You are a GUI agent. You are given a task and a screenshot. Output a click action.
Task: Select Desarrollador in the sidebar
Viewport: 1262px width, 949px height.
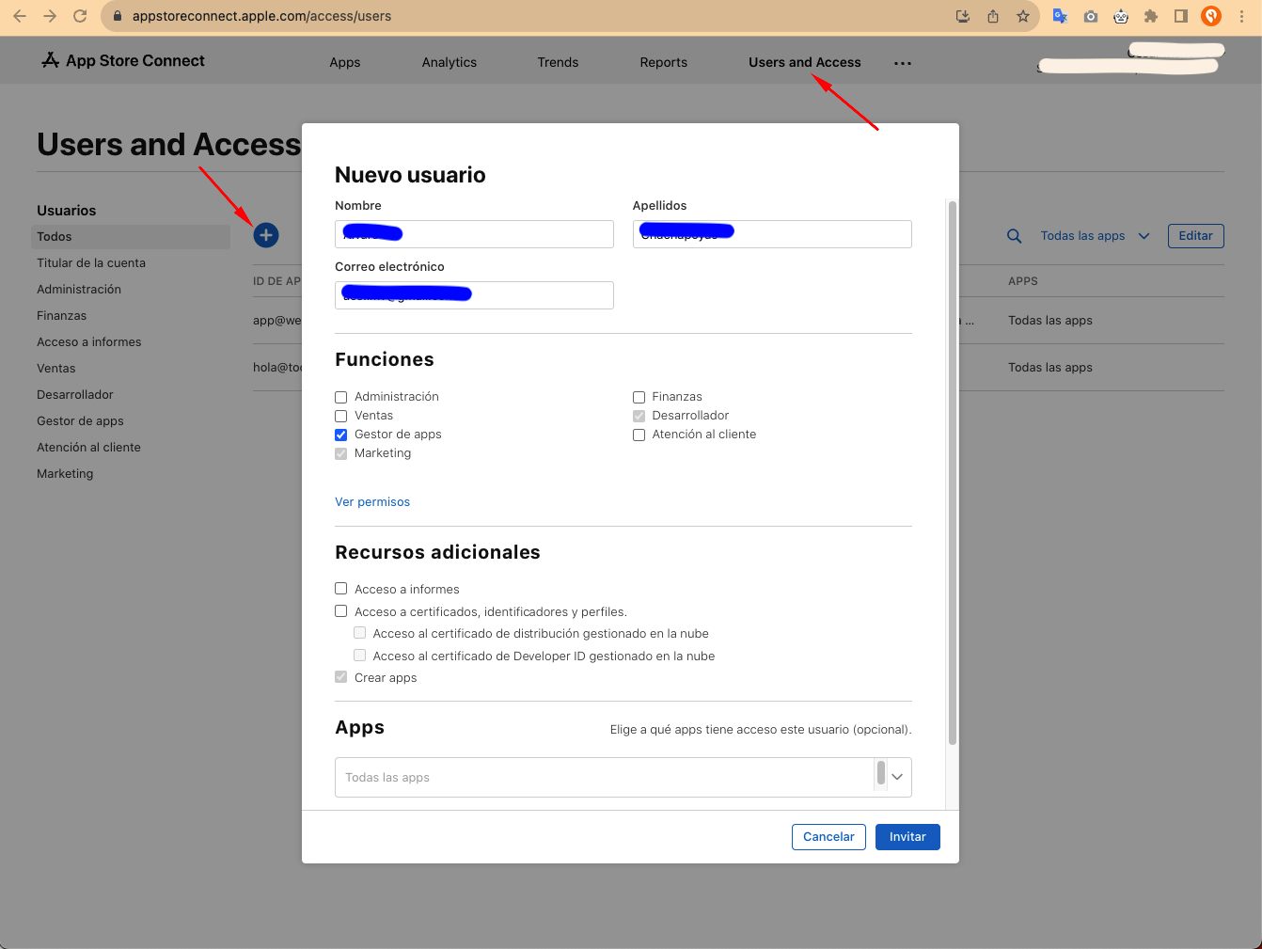(75, 395)
